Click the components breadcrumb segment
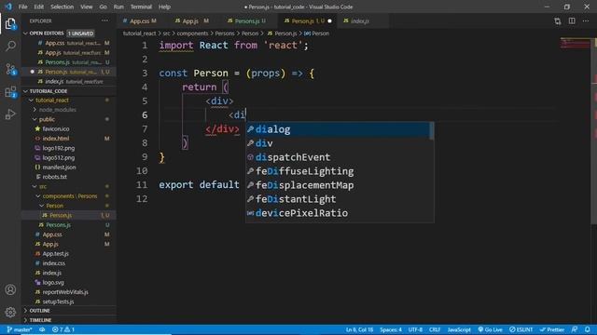Image resolution: width=597 pixels, height=335 pixels. pyautogui.click(x=192, y=33)
